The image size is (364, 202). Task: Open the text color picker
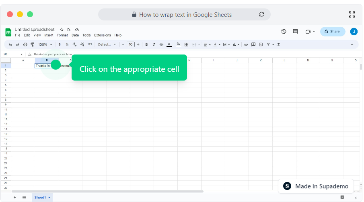pyautogui.click(x=169, y=44)
